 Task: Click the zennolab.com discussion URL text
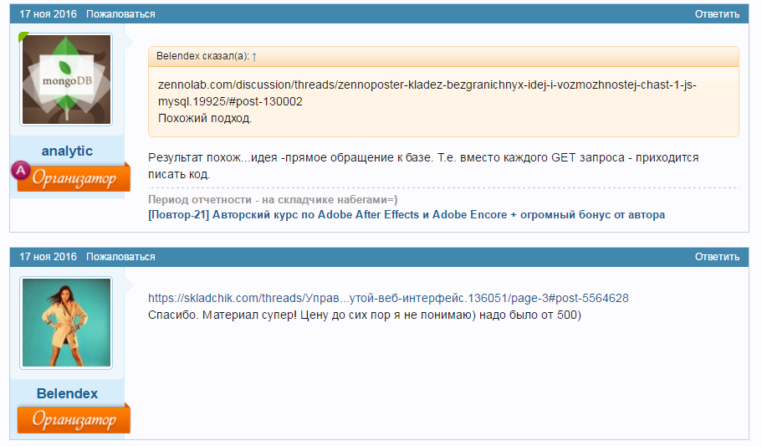pyautogui.click(x=427, y=93)
